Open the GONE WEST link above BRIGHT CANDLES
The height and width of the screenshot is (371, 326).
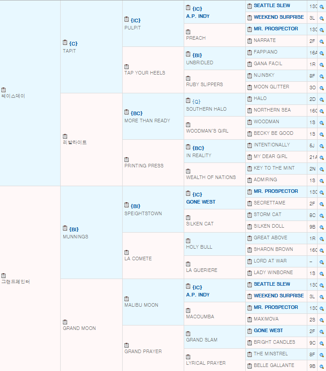click(x=268, y=330)
